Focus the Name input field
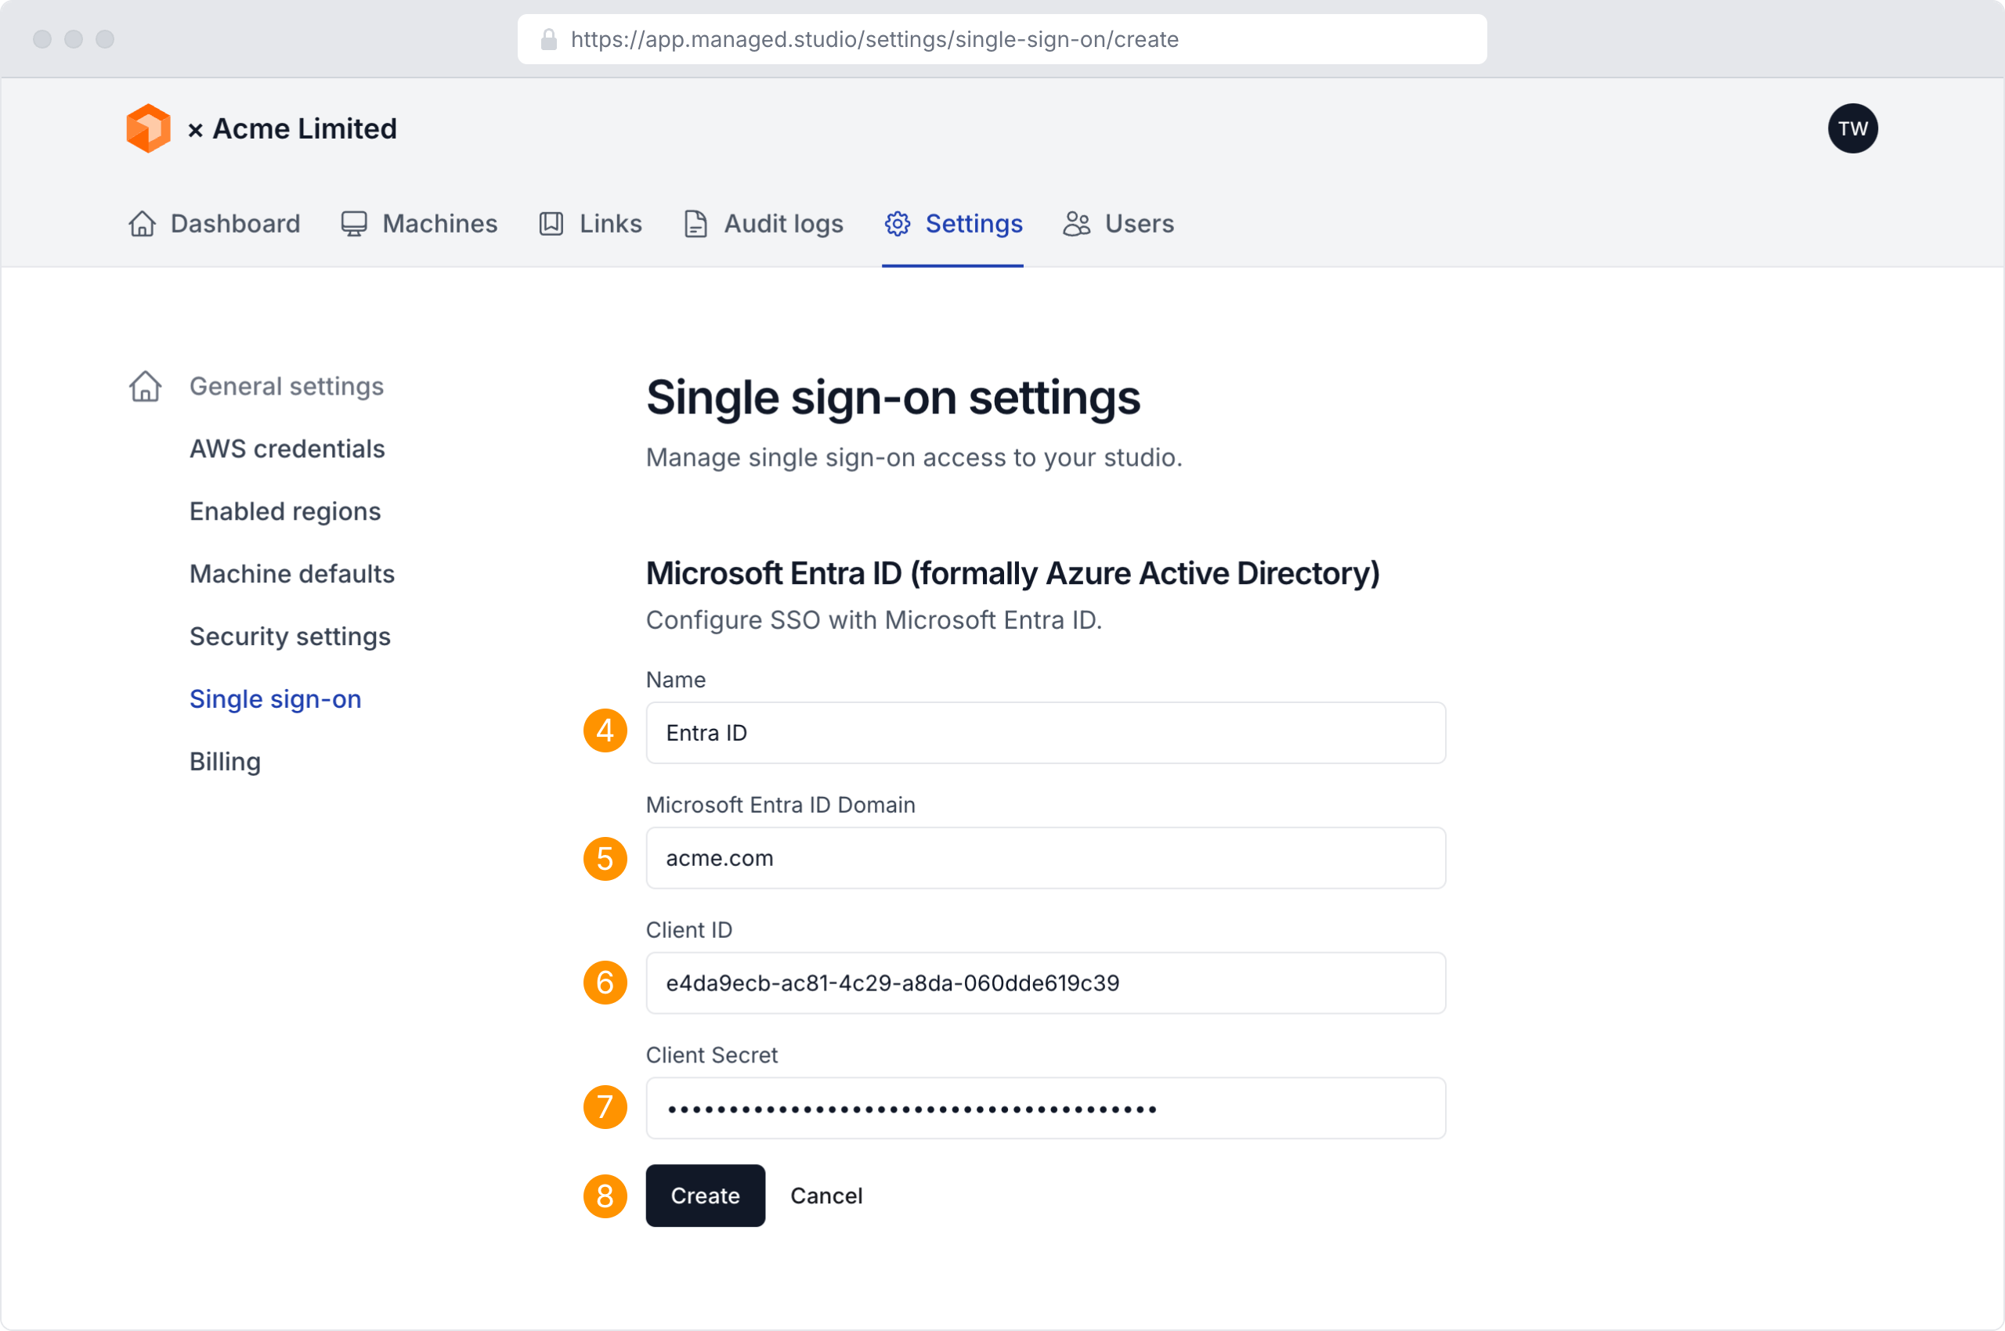 1045,733
